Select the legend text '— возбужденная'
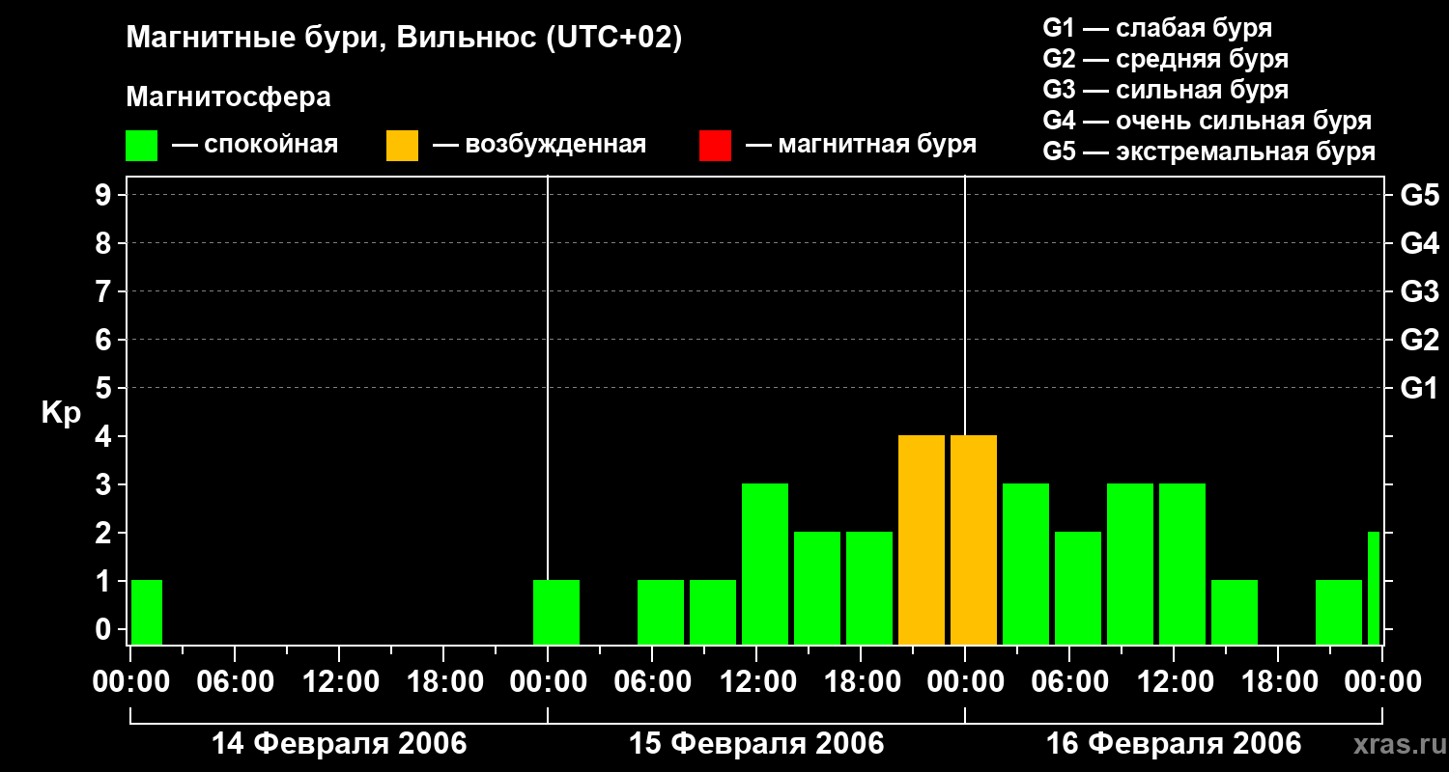 pyautogui.click(x=539, y=146)
